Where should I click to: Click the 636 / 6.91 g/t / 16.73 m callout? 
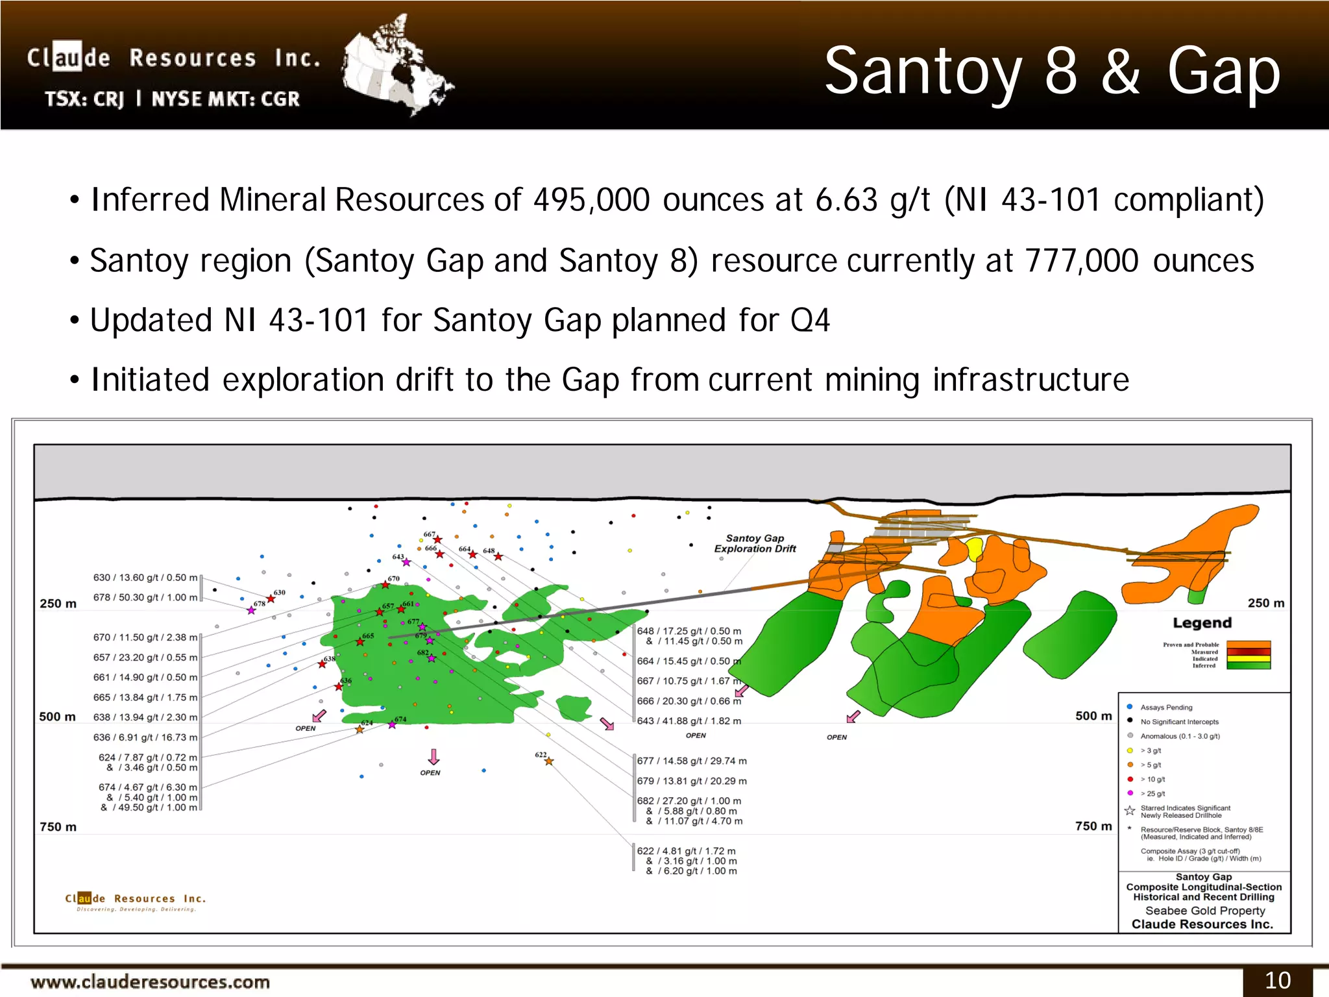[x=145, y=737]
